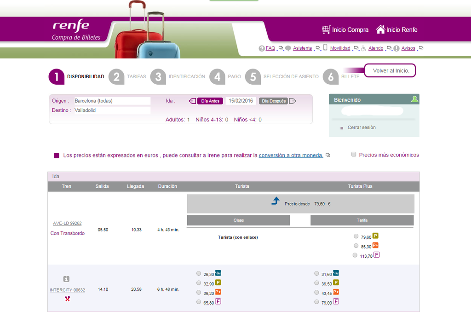This screenshot has height=312, width=471.
Task: Click the Con Transbordo link
Action: (x=68, y=233)
